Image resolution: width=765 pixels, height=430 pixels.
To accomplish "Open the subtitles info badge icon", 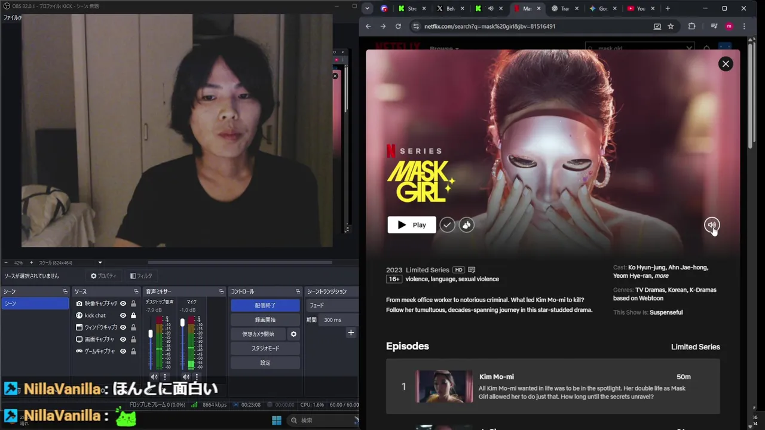I will coord(472,270).
